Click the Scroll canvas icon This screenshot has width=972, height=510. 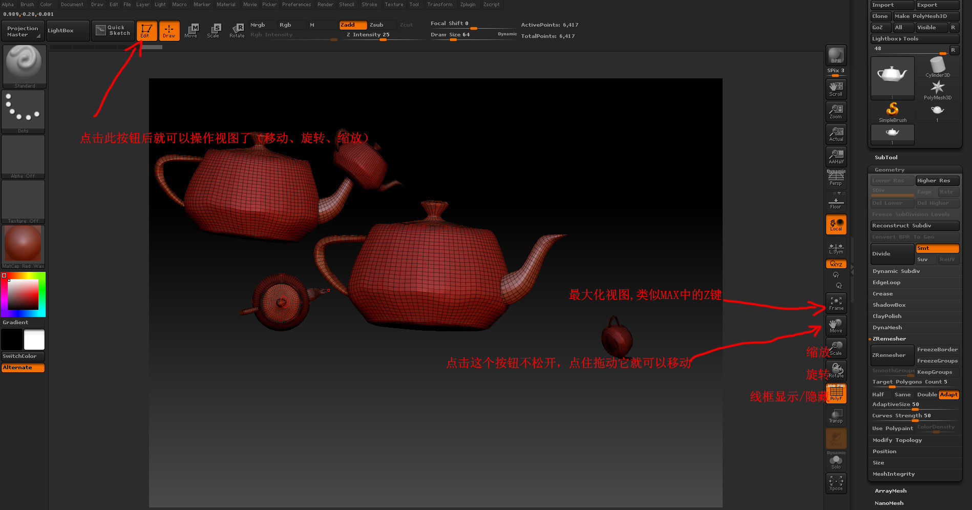(836, 89)
